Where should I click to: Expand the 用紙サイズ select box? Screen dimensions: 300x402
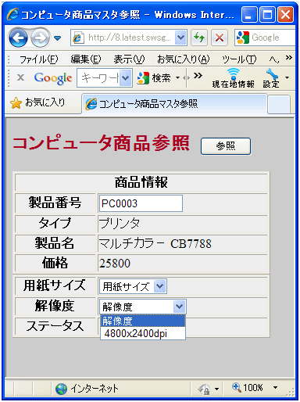click(x=133, y=286)
